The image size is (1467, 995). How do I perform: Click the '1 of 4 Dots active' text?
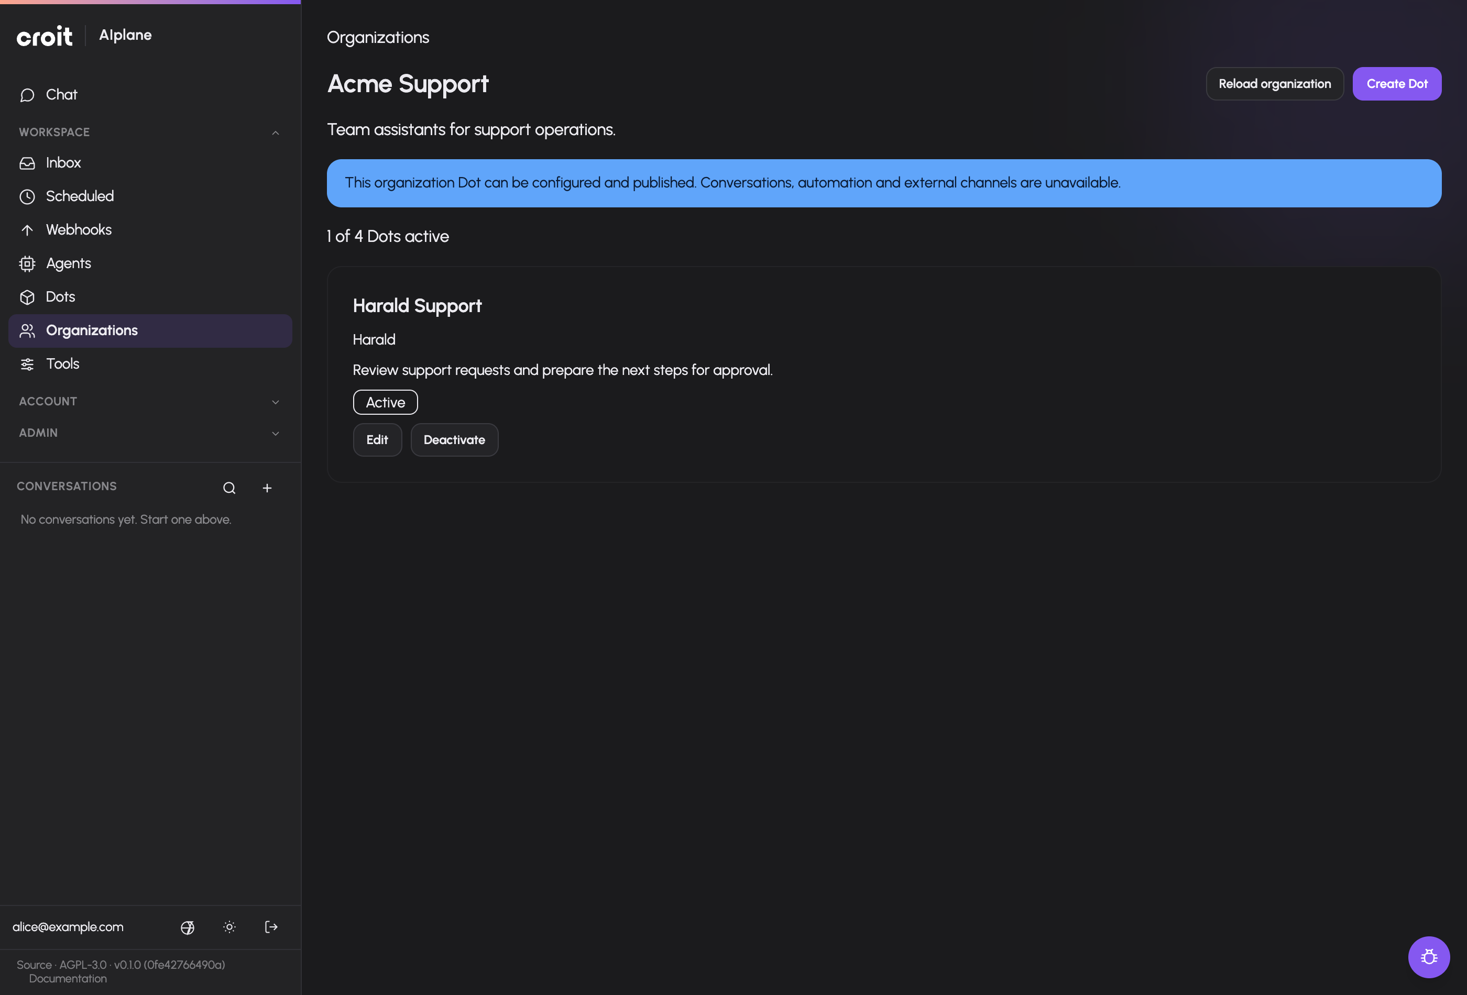point(388,237)
